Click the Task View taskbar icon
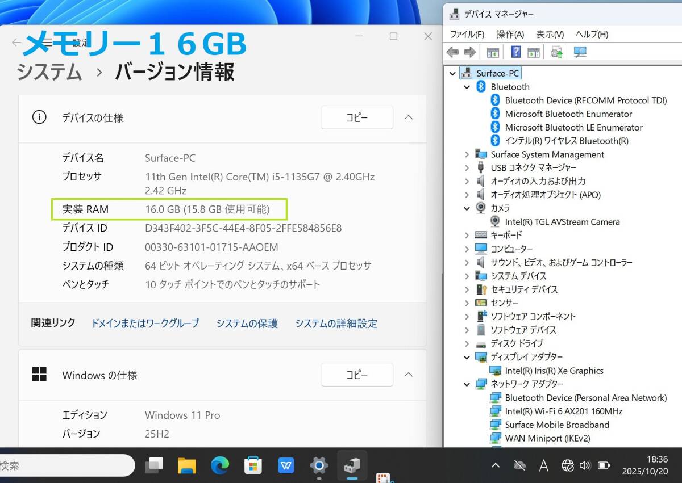The image size is (682, 483). tap(154, 465)
